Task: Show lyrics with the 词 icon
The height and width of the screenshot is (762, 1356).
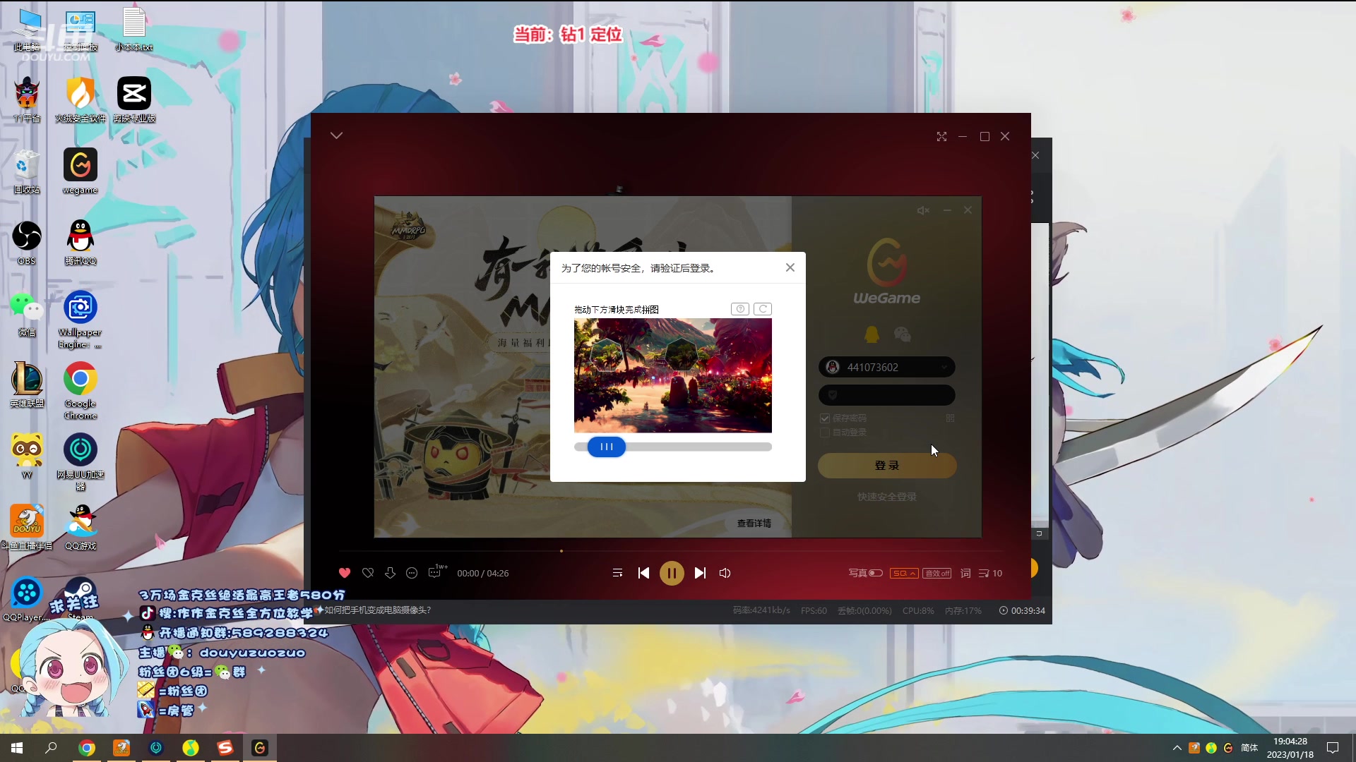Action: [965, 573]
